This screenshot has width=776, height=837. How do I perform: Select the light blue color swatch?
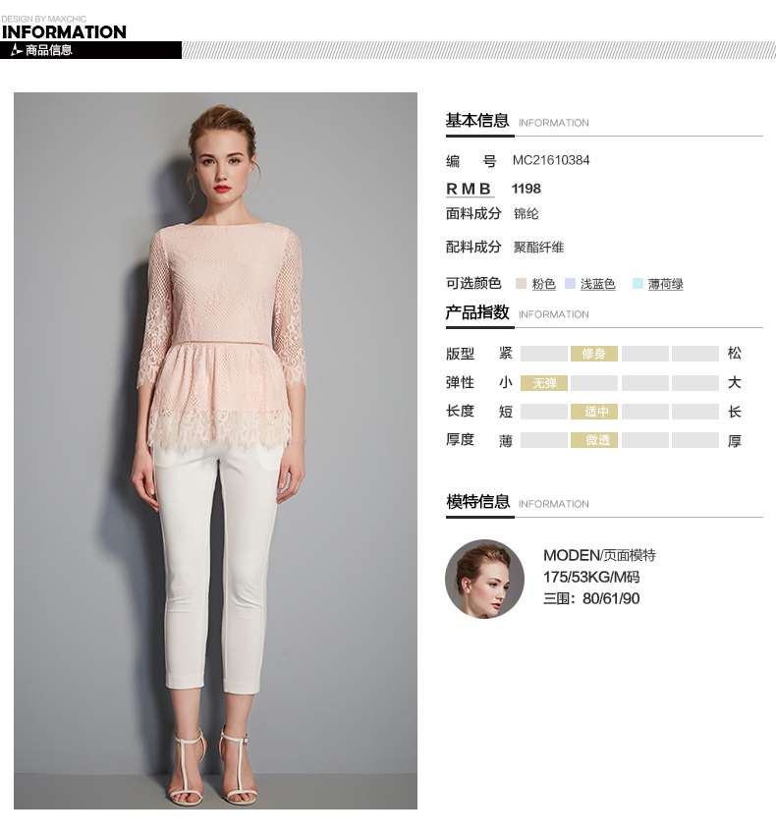(570, 284)
